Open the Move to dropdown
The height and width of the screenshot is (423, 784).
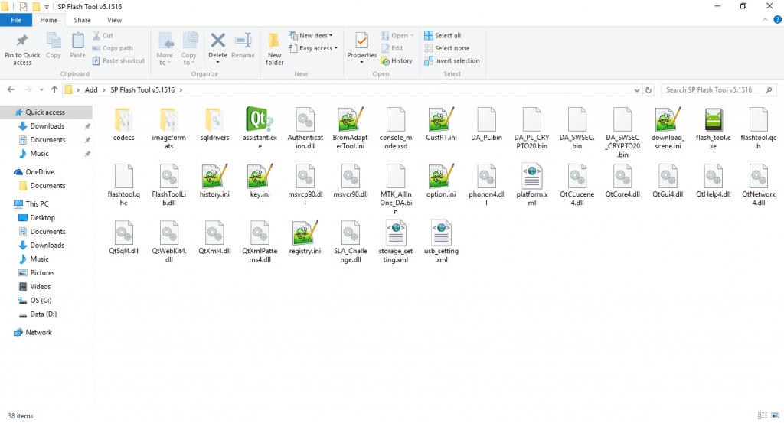(165, 49)
